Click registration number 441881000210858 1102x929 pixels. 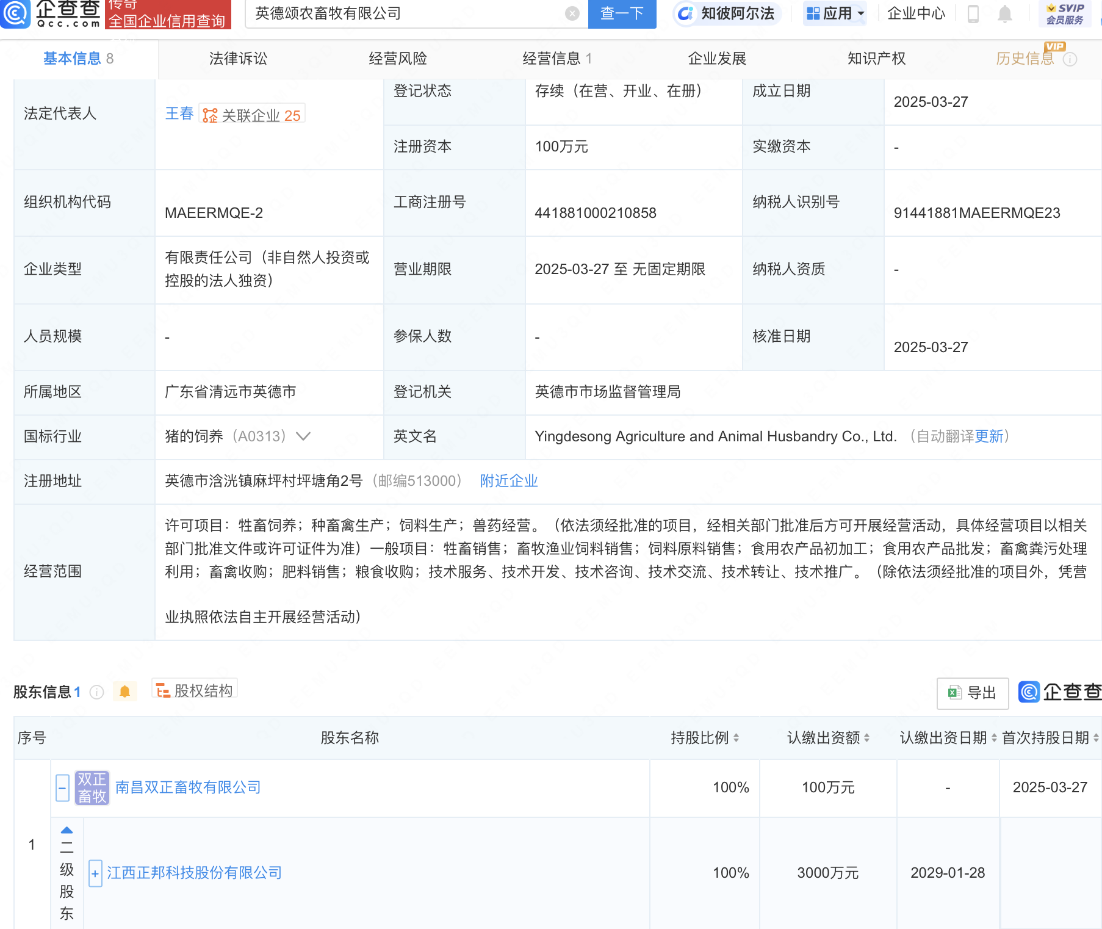(x=596, y=213)
